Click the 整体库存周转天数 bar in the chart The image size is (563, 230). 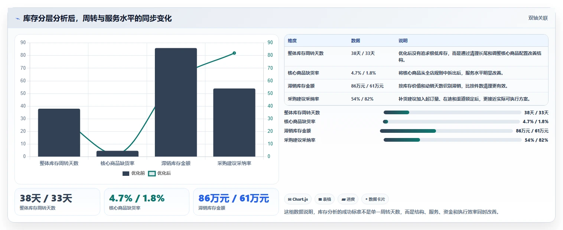[x=59, y=132]
